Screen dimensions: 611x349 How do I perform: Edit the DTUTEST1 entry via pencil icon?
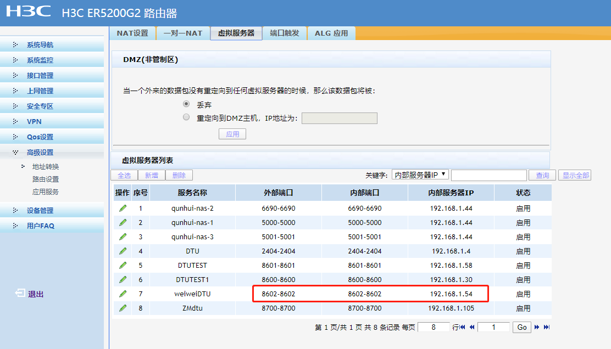(x=123, y=279)
